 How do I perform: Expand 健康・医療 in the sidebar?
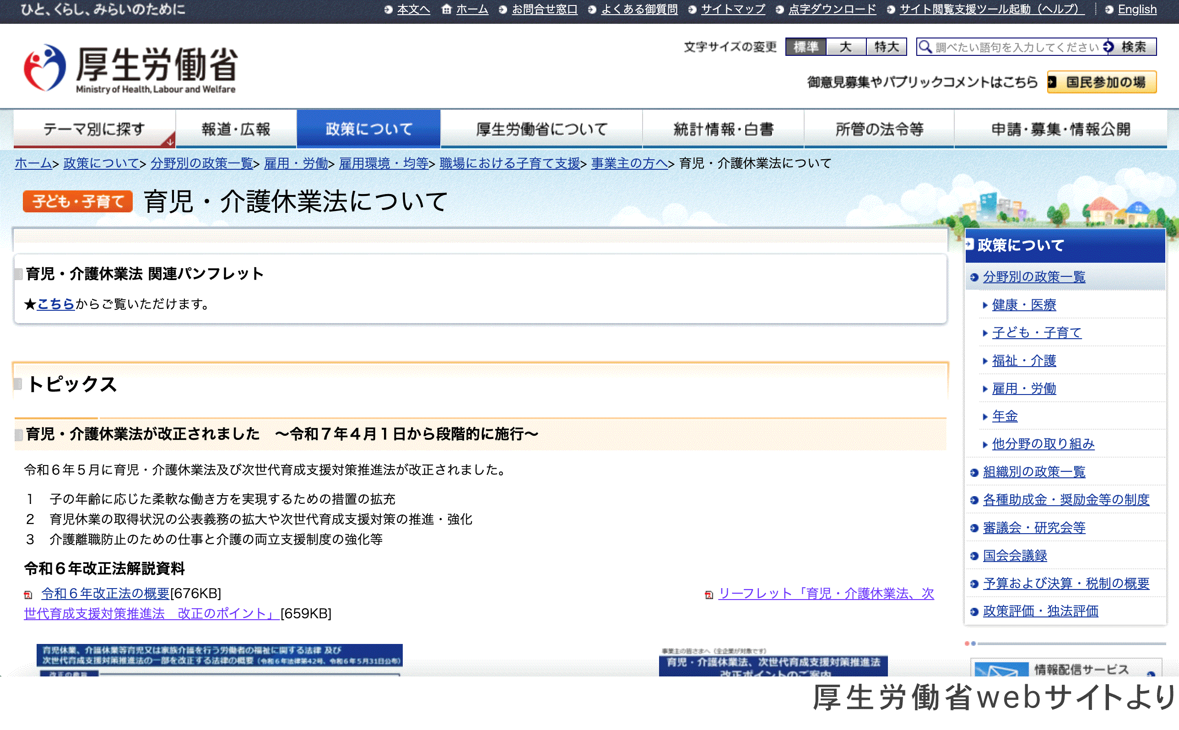click(1023, 305)
